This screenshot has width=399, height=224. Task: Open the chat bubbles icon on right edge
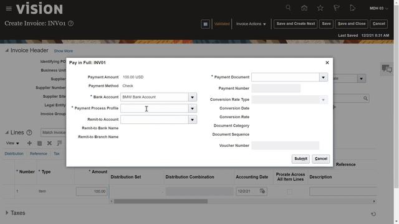387,69
